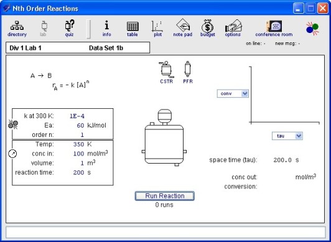Edit the reaction time value 200
The width and height of the screenshot is (331, 242).
[x=79, y=172]
